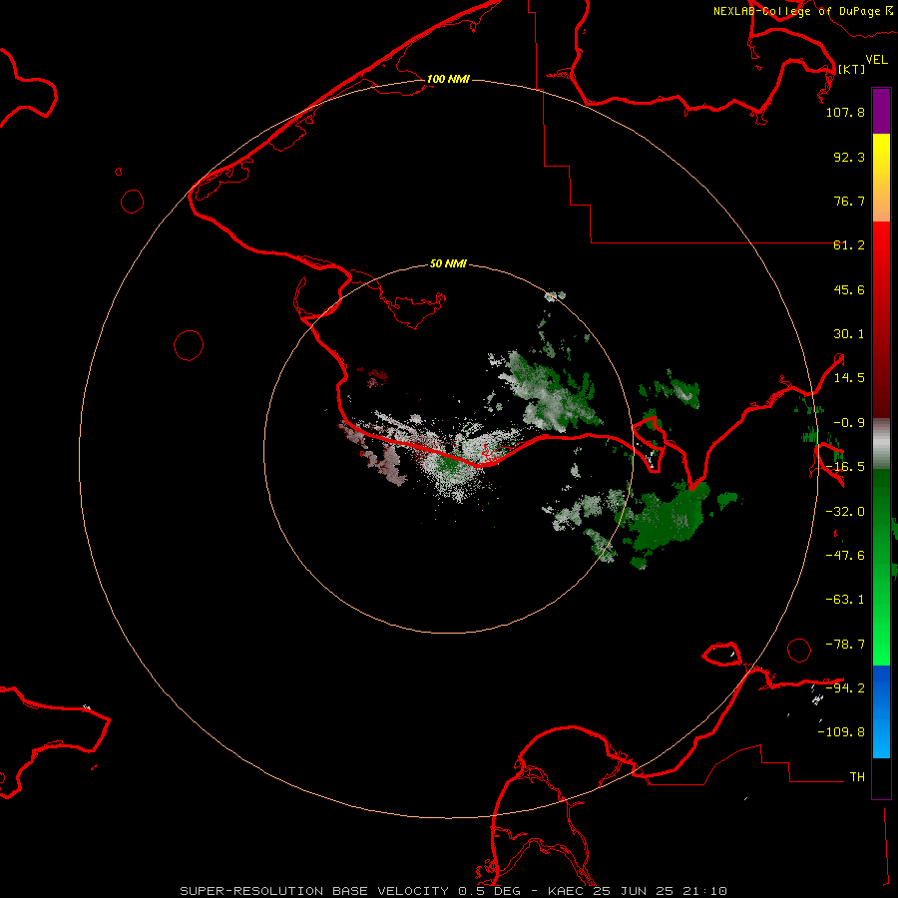Click the [KT] units label
This screenshot has width=898, height=898.
tap(851, 69)
